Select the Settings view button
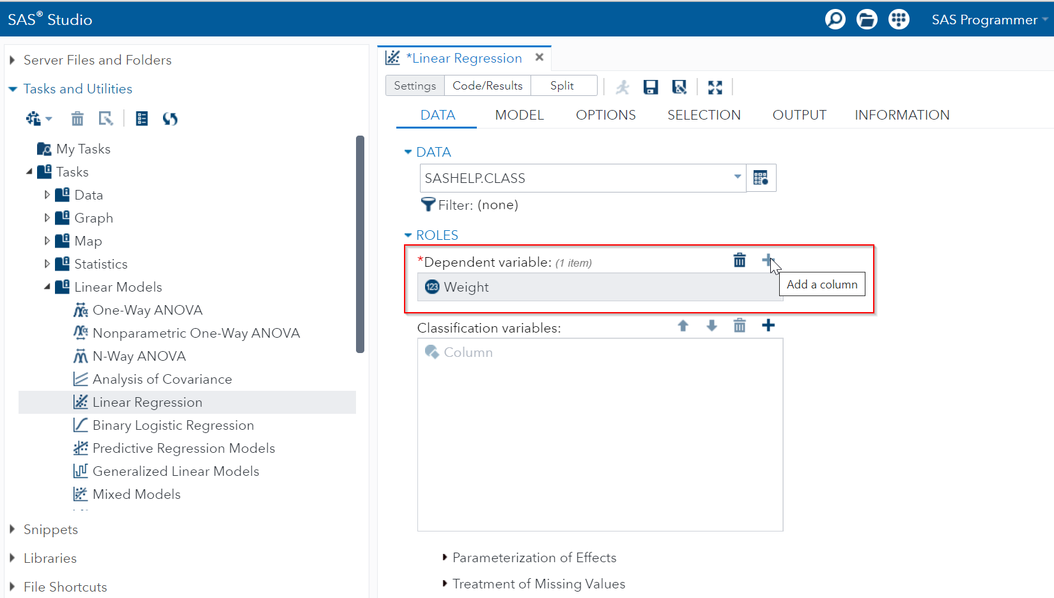 [x=415, y=86]
